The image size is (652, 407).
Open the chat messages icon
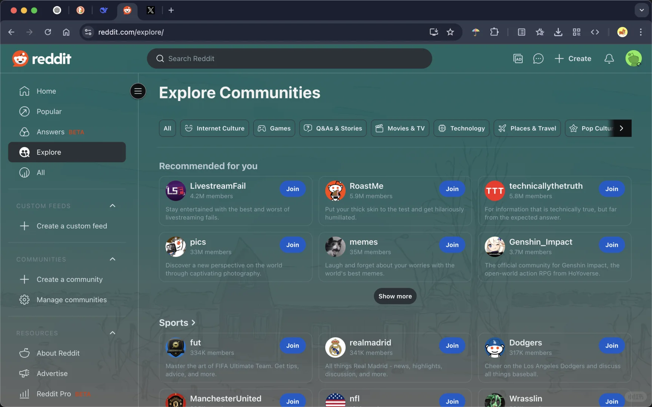click(538, 58)
